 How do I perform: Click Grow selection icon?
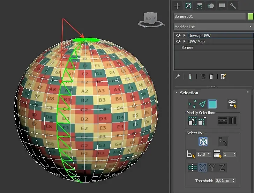[192, 121]
